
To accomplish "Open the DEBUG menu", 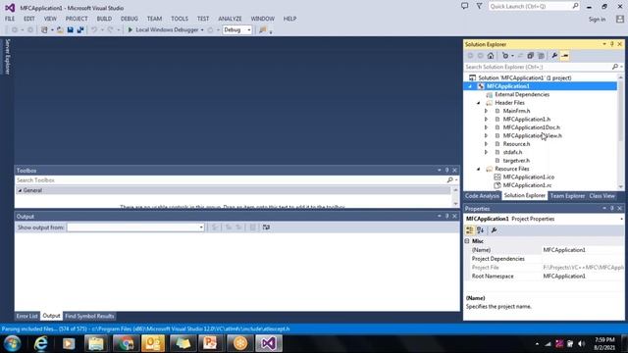I will 130,19.
